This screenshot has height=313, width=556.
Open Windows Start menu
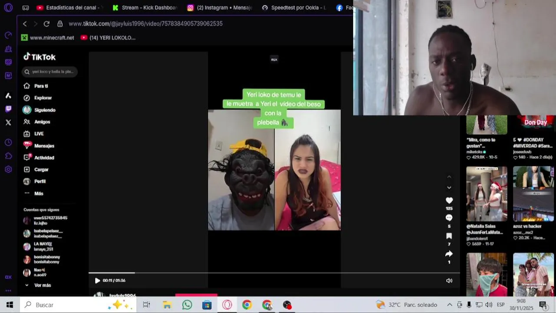10,305
